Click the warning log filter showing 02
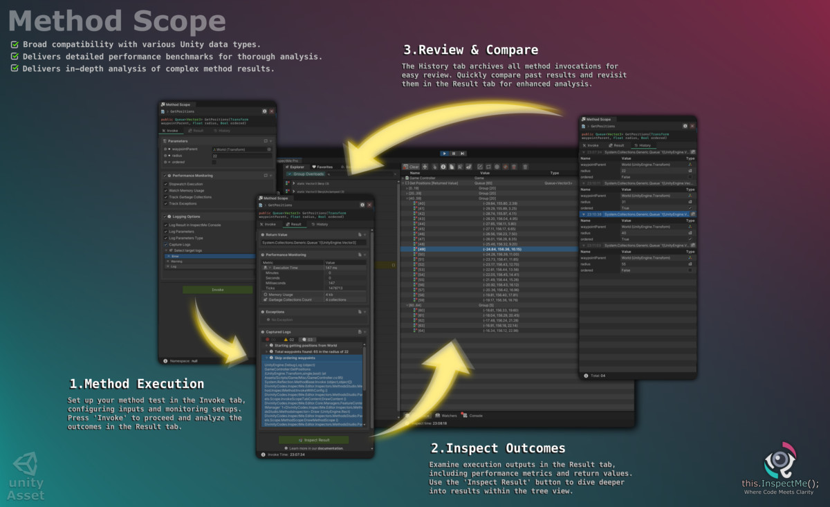 (289, 340)
